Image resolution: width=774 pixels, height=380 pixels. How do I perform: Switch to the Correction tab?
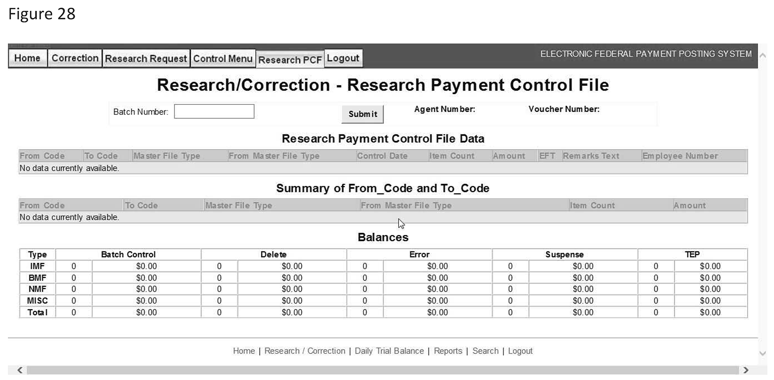[75, 58]
